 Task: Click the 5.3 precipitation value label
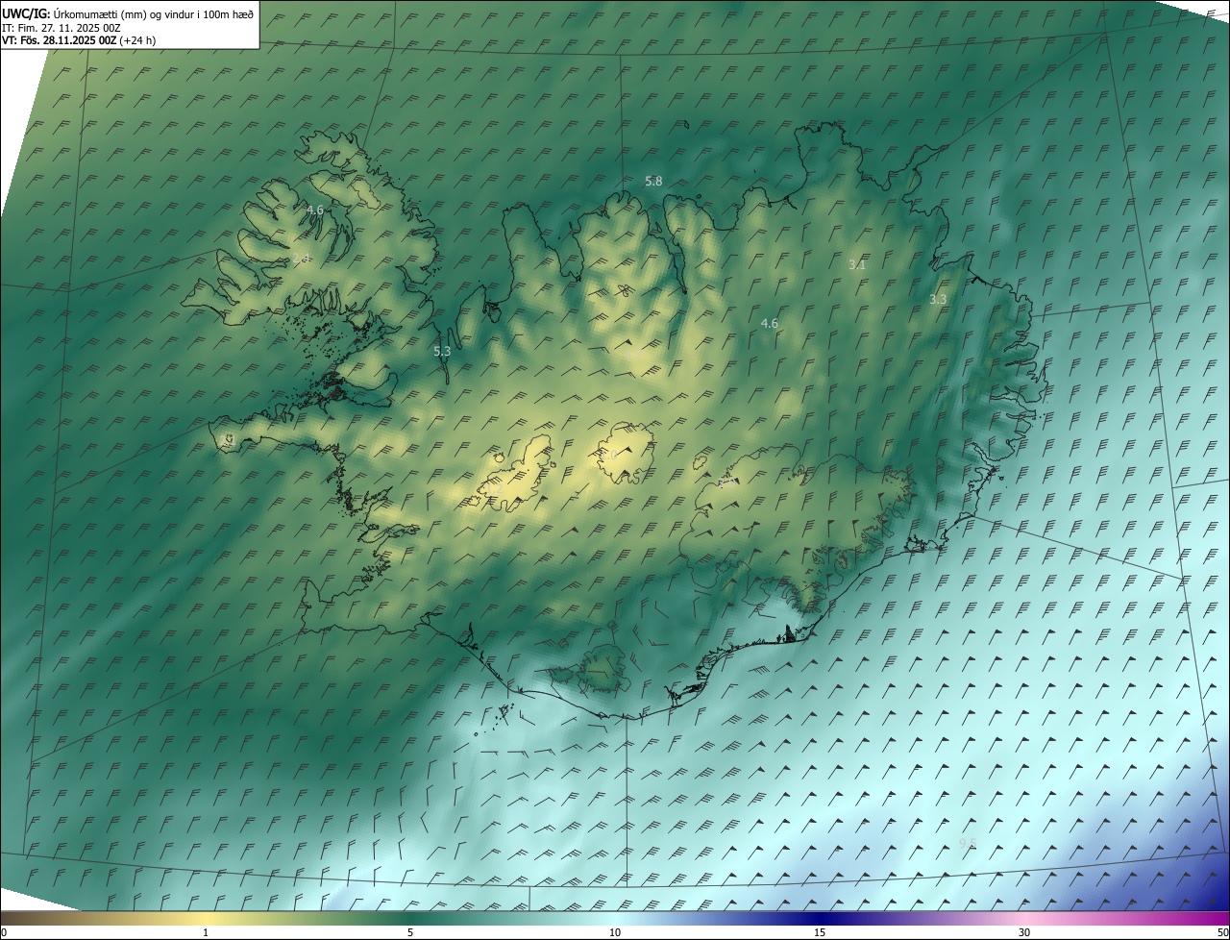pos(442,351)
